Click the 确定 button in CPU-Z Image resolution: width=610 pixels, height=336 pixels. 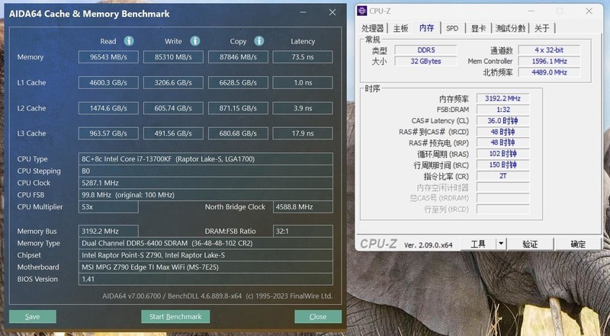[578, 244]
